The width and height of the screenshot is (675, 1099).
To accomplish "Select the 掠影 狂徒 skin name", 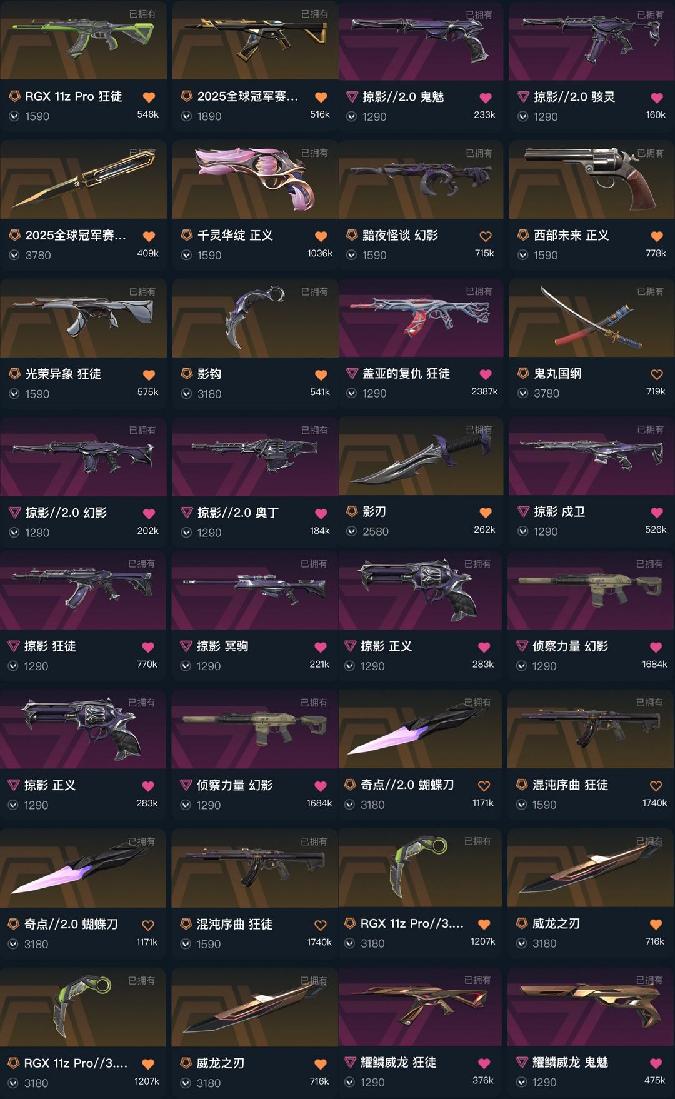I will (50, 646).
